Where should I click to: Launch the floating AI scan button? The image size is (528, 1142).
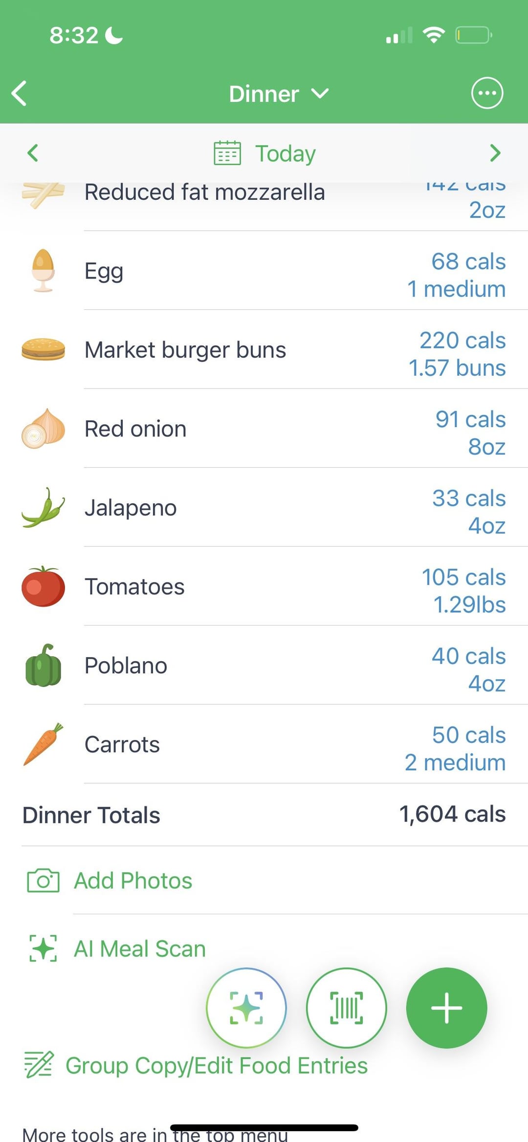pyautogui.click(x=246, y=1008)
